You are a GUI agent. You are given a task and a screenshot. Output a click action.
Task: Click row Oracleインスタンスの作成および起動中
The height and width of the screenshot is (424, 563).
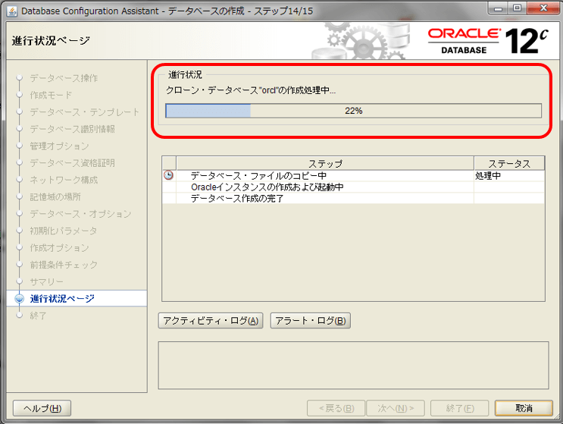[353, 187]
